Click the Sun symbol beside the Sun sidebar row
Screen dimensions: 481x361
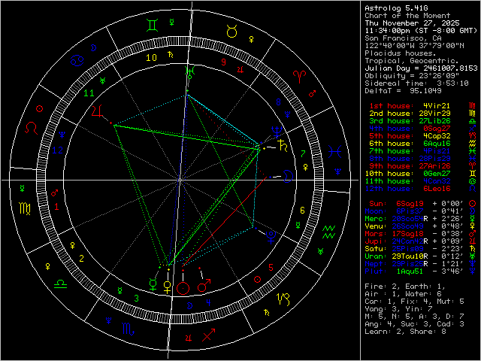(x=473, y=203)
